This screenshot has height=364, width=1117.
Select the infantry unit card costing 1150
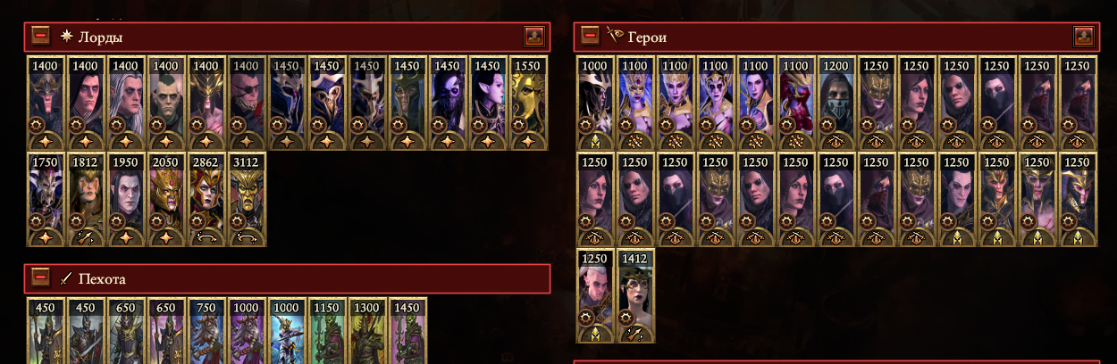[x=328, y=330]
